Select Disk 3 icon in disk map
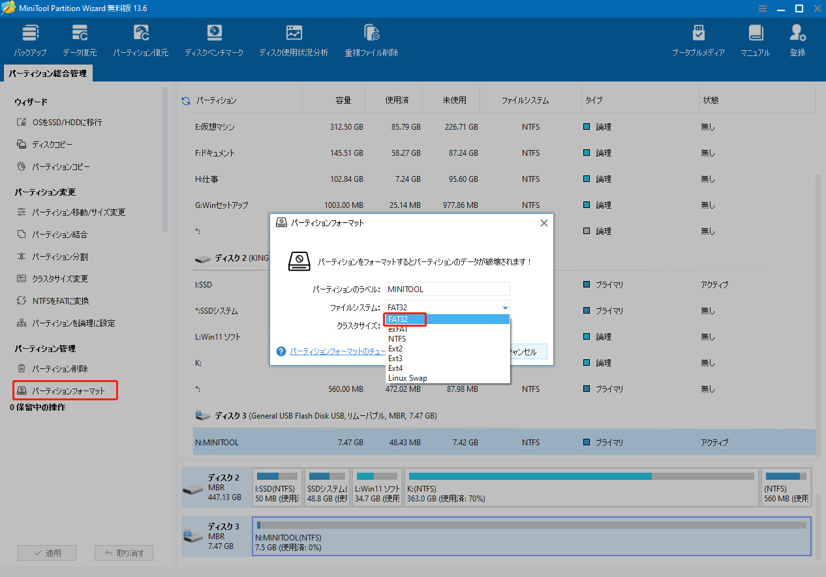Viewport: 826px width, 577px height. tap(192, 536)
